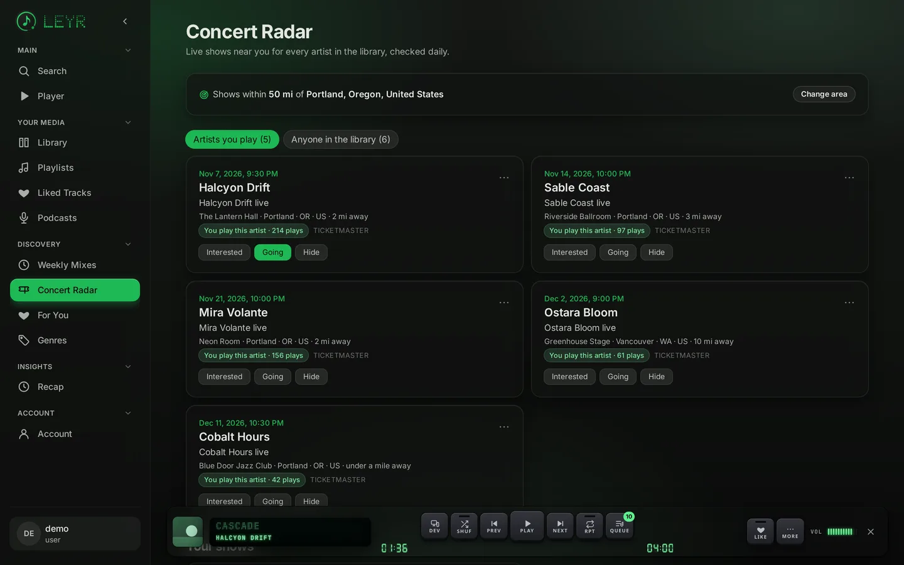Open the playback queue
The image size is (904, 565).
(620, 526)
